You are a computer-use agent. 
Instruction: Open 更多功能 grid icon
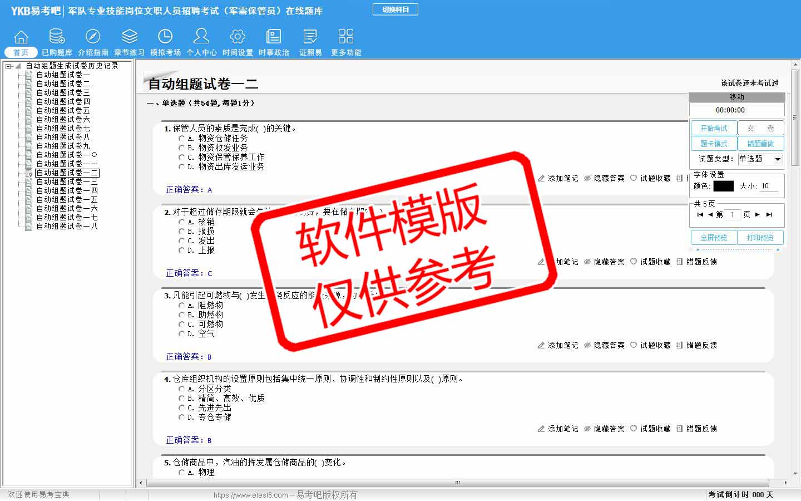pos(346,37)
